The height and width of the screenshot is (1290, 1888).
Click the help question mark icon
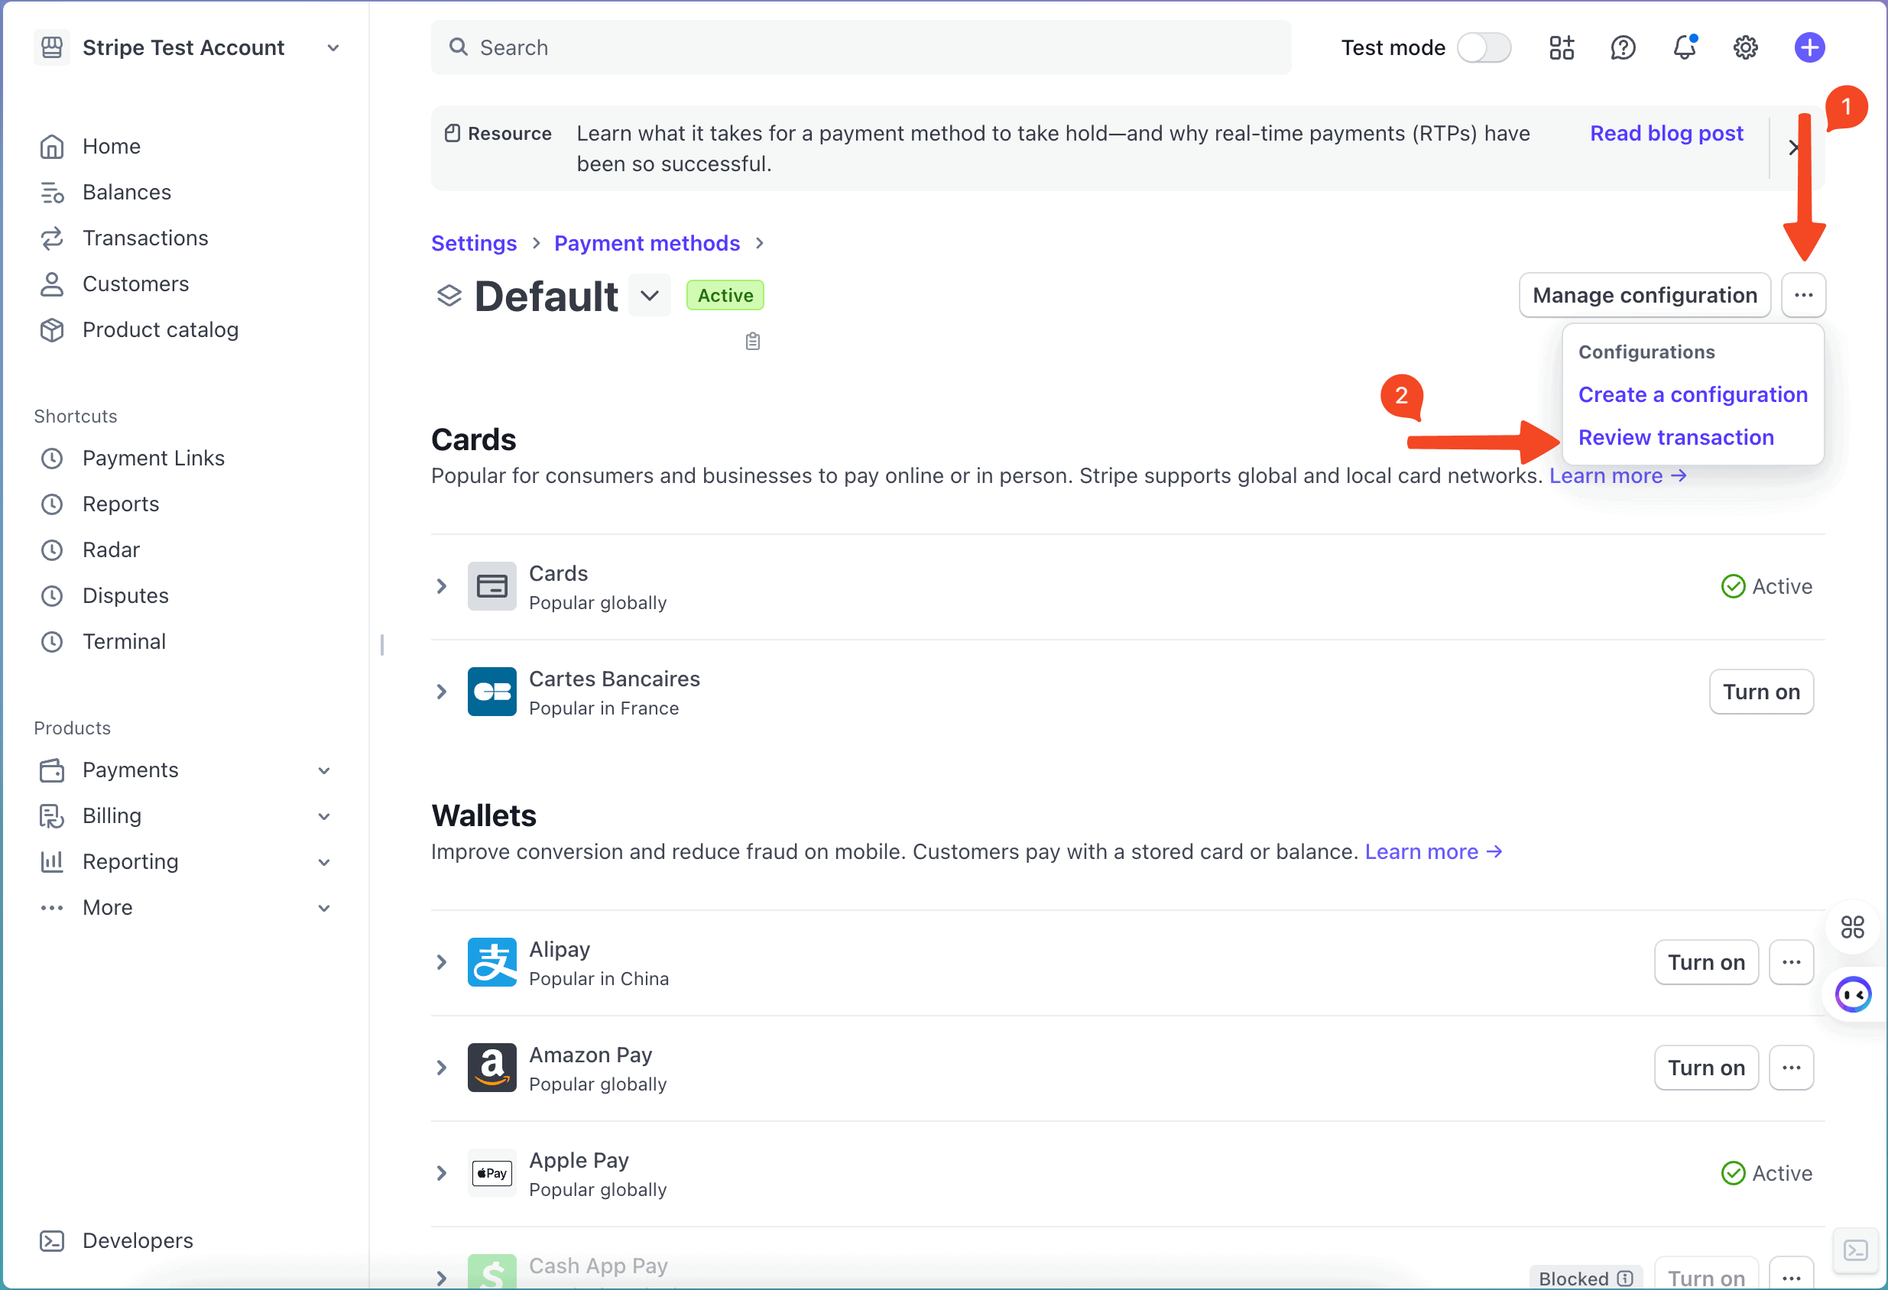pyautogui.click(x=1622, y=48)
